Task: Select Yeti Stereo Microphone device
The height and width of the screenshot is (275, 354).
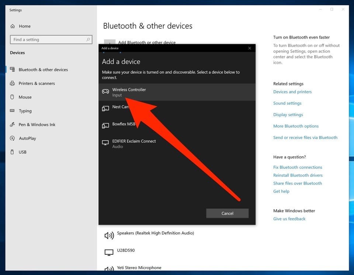Action: tap(139, 268)
